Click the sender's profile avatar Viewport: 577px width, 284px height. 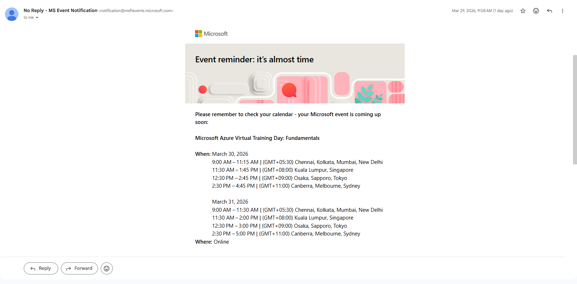(x=12, y=14)
